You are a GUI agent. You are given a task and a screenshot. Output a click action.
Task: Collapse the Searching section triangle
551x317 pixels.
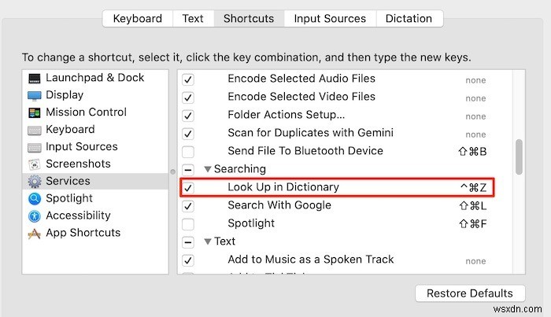click(x=208, y=169)
